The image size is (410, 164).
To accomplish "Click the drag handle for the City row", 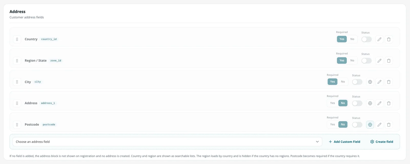I will [17, 82].
